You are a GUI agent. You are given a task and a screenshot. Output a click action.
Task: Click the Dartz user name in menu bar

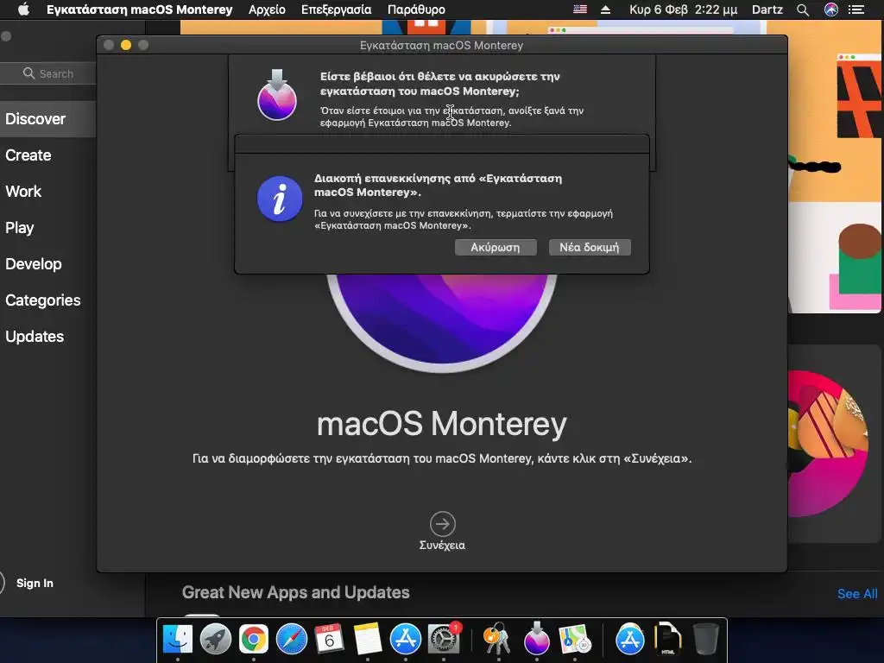point(767,9)
